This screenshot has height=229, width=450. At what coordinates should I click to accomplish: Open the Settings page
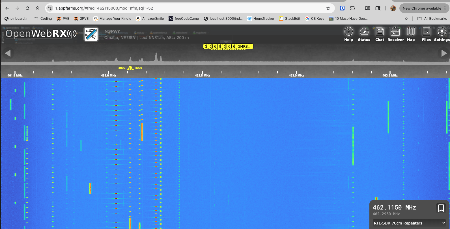[x=442, y=34]
